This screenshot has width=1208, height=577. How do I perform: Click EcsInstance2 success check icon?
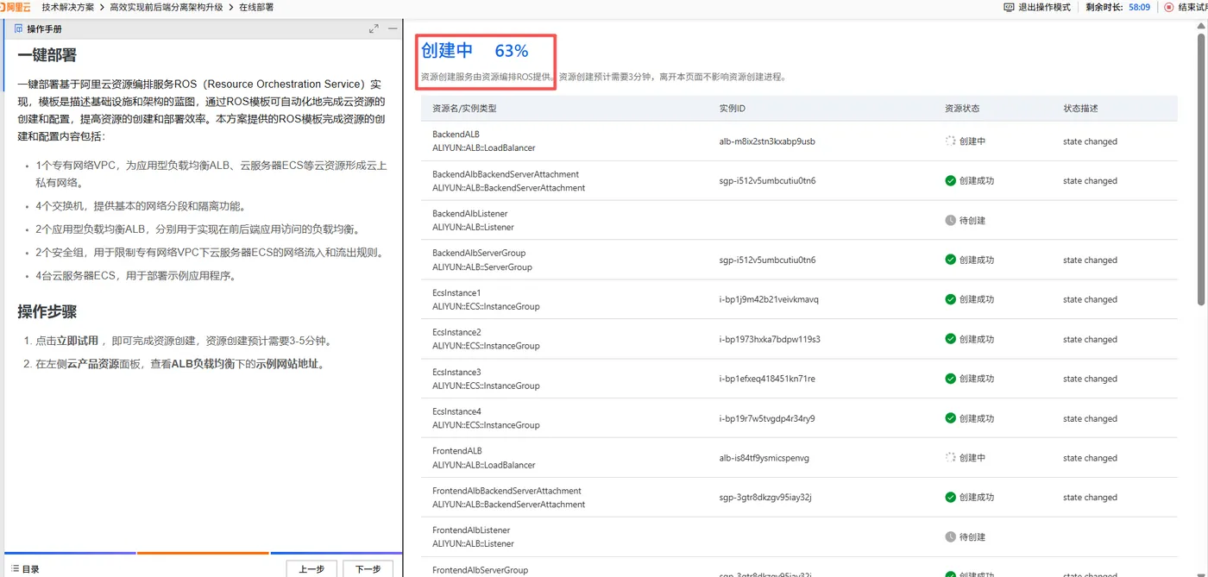coord(950,339)
